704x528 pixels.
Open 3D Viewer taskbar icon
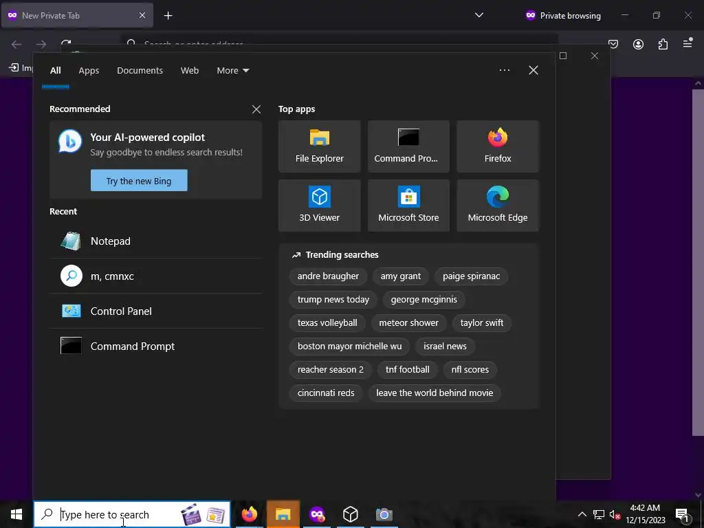pos(350,514)
